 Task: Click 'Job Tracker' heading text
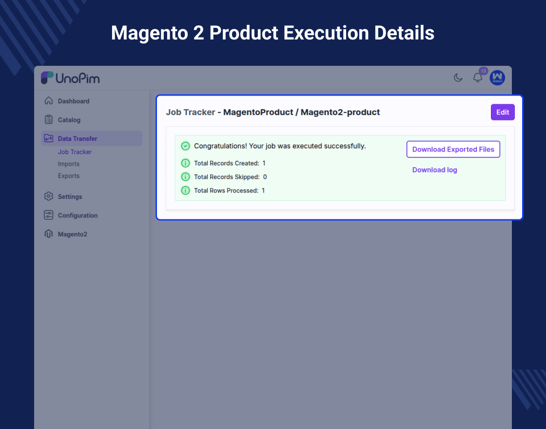pyautogui.click(x=191, y=112)
